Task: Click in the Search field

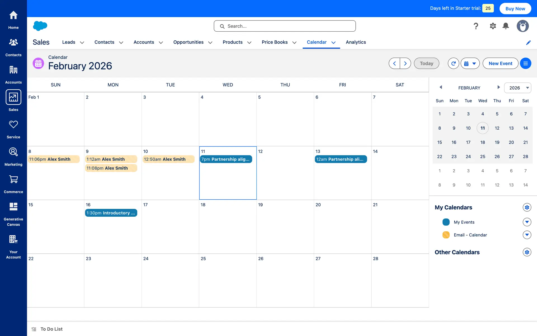Action: click(x=284, y=26)
